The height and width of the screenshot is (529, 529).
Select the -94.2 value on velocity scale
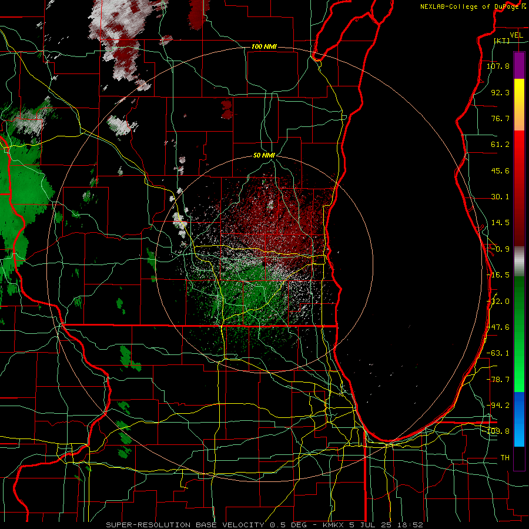click(498, 406)
